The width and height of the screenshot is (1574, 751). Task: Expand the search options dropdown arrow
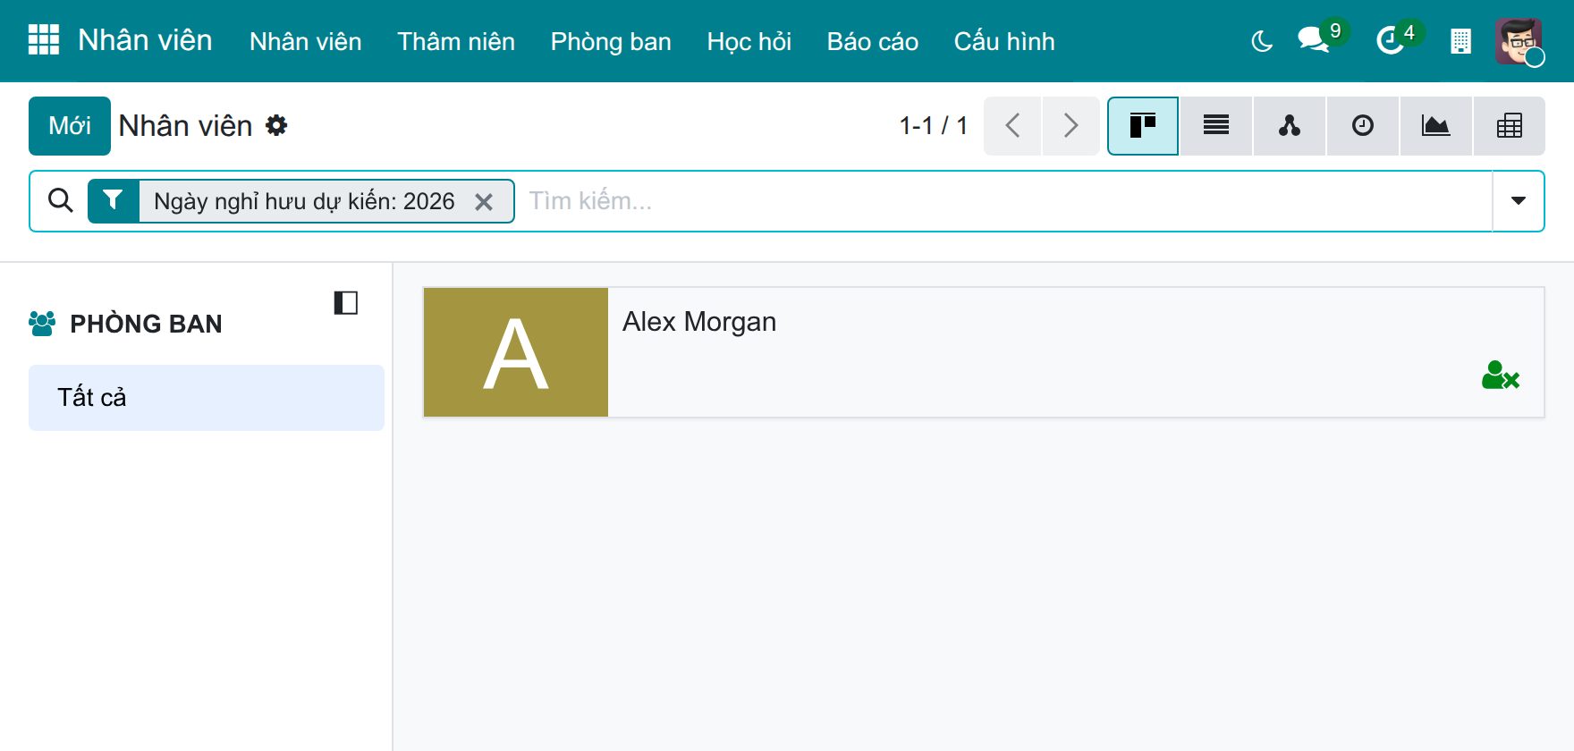pyautogui.click(x=1519, y=201)
